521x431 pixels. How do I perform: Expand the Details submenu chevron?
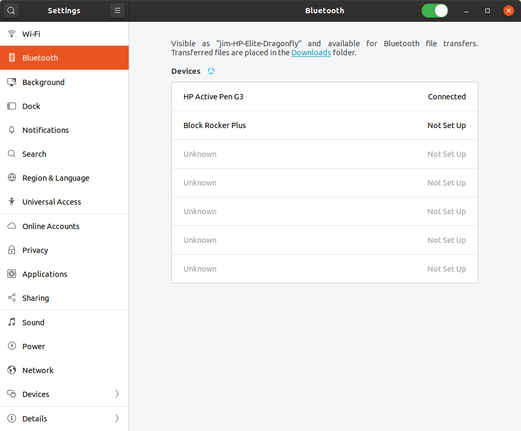click(117, 419)
